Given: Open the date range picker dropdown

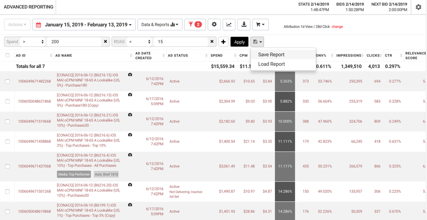Looking at the screenshot, I should (84, 25).
